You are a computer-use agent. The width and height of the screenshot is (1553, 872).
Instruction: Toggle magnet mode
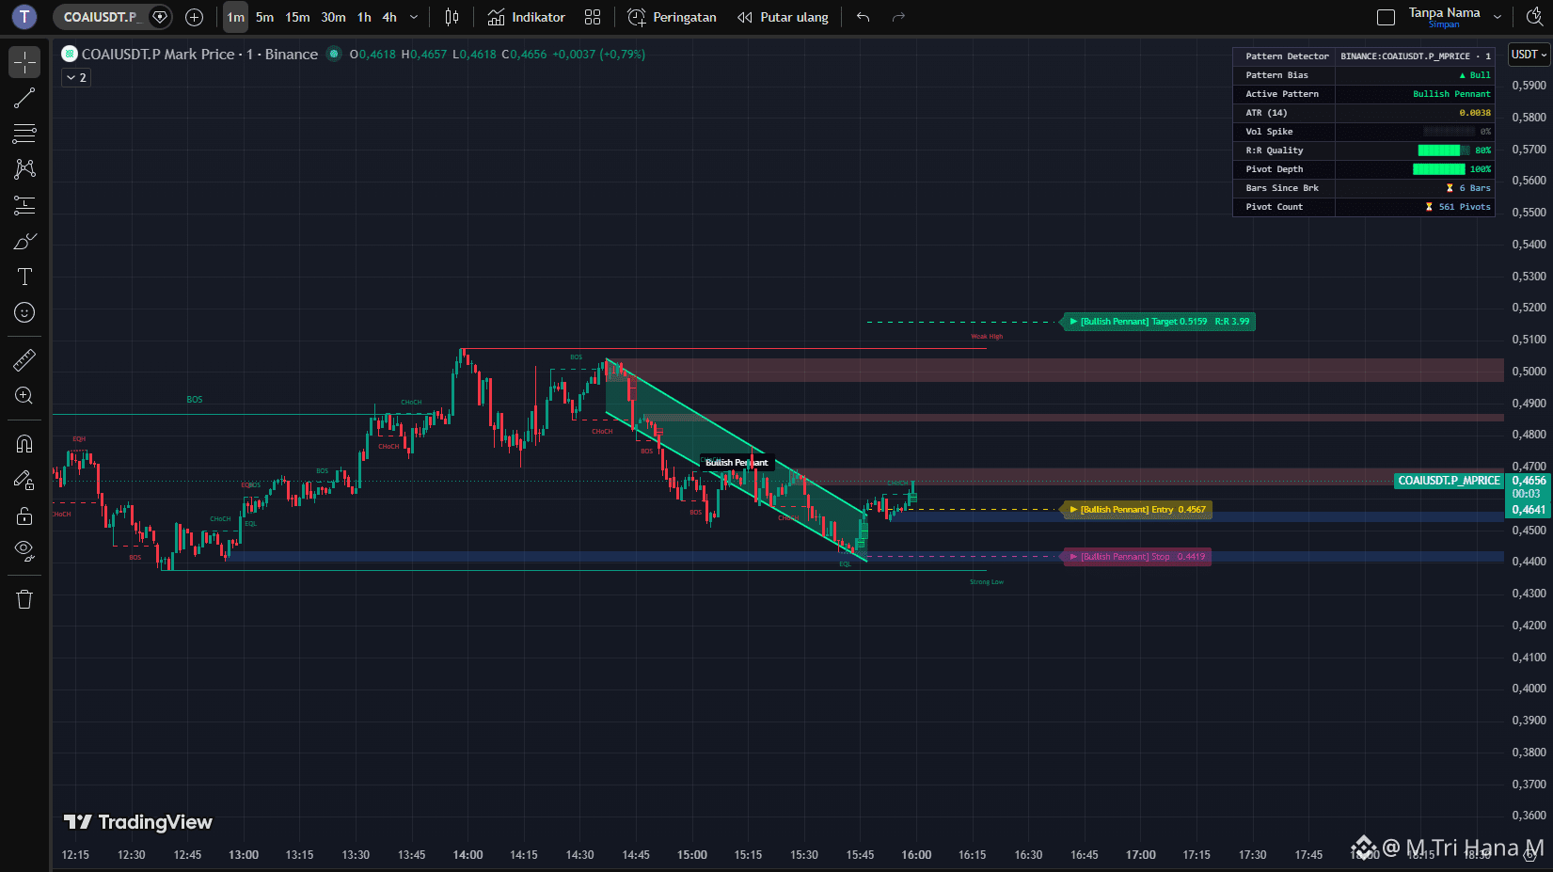pyautogui.click(x=24, y=444)
